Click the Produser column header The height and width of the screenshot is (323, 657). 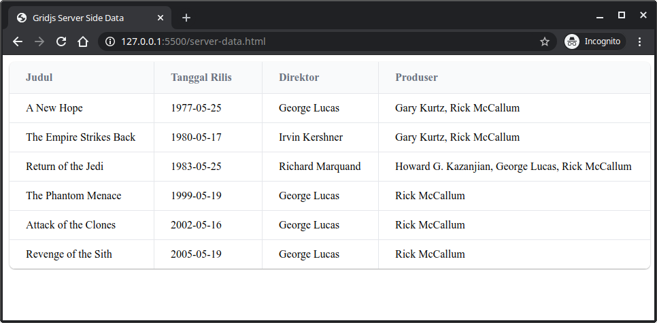pos(416,78)
